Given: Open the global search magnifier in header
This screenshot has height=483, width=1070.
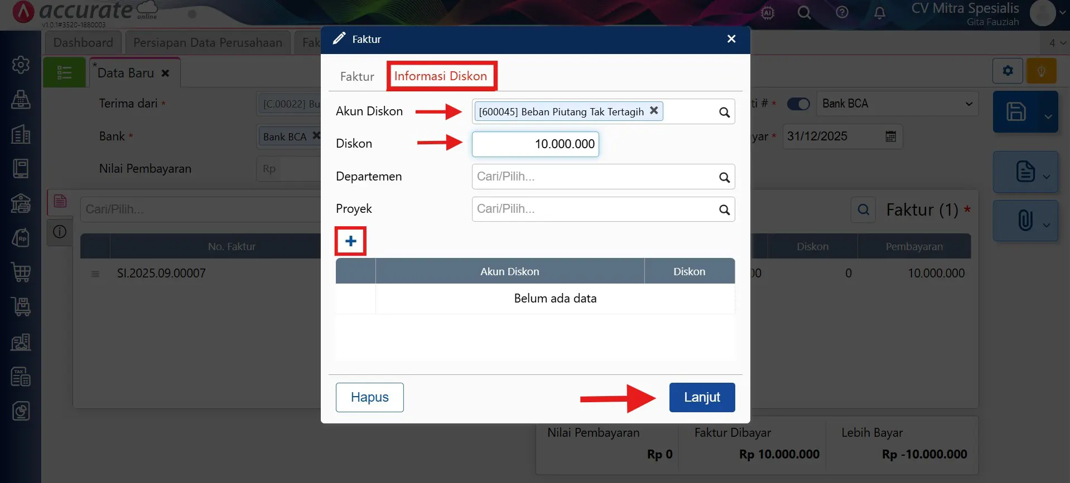Looking at the screenshot, I should tap(804, 12).
